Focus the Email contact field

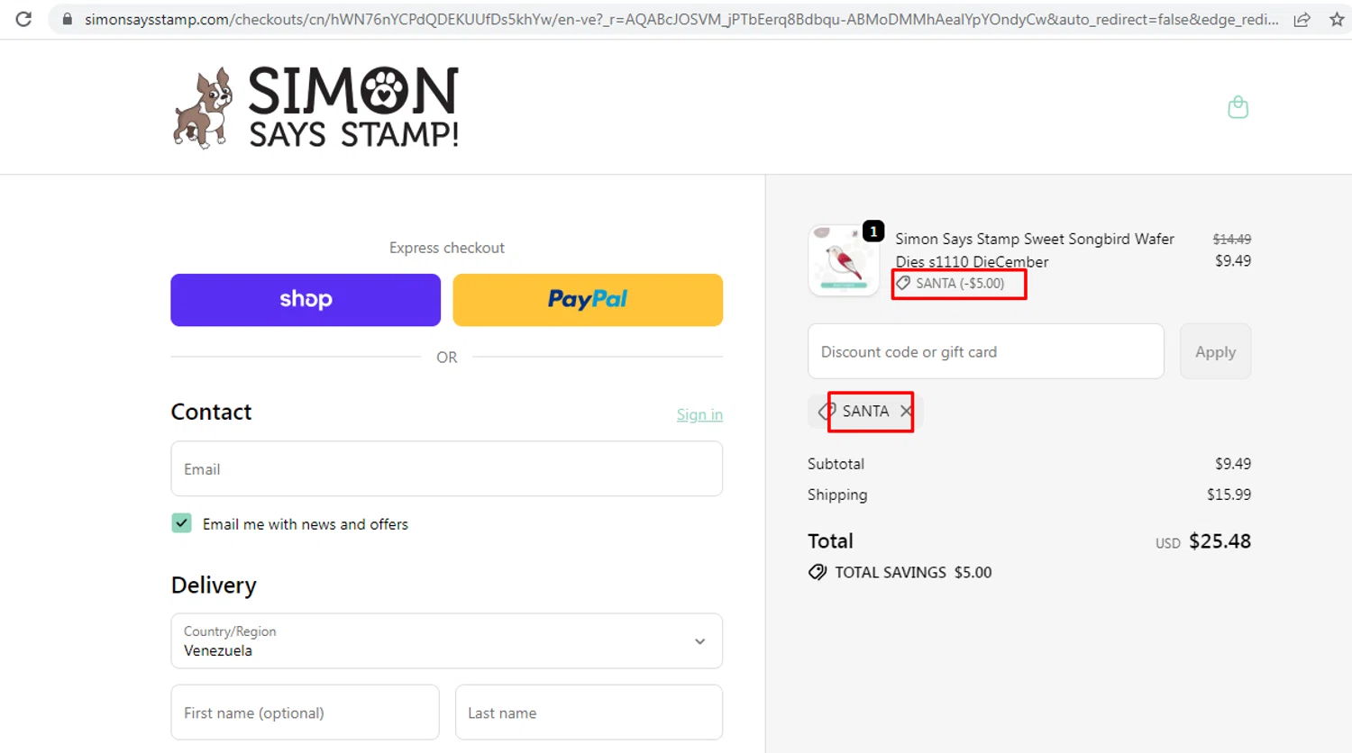click(446, 468)
